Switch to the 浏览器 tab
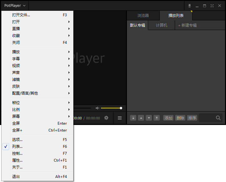This screenshot has height=182, width=226. 143,16
